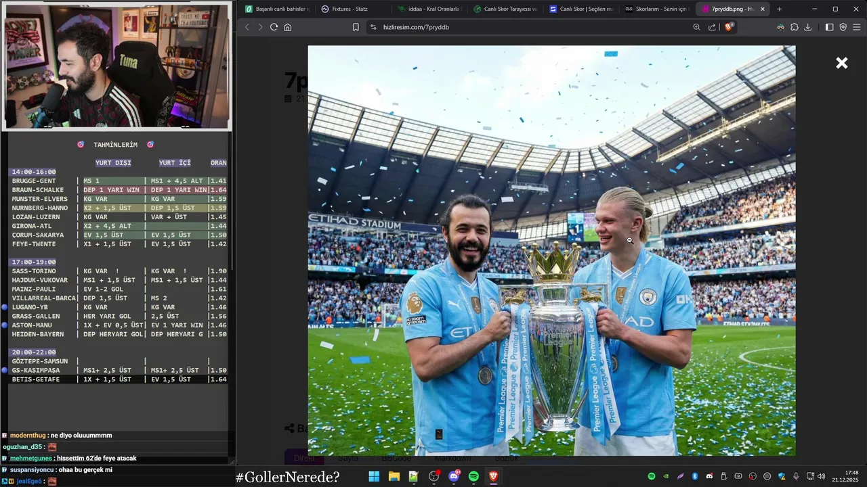This screenshot has height=487, width=867.
Task: Open the Brave browser taskbar icon
Action: 494,476
